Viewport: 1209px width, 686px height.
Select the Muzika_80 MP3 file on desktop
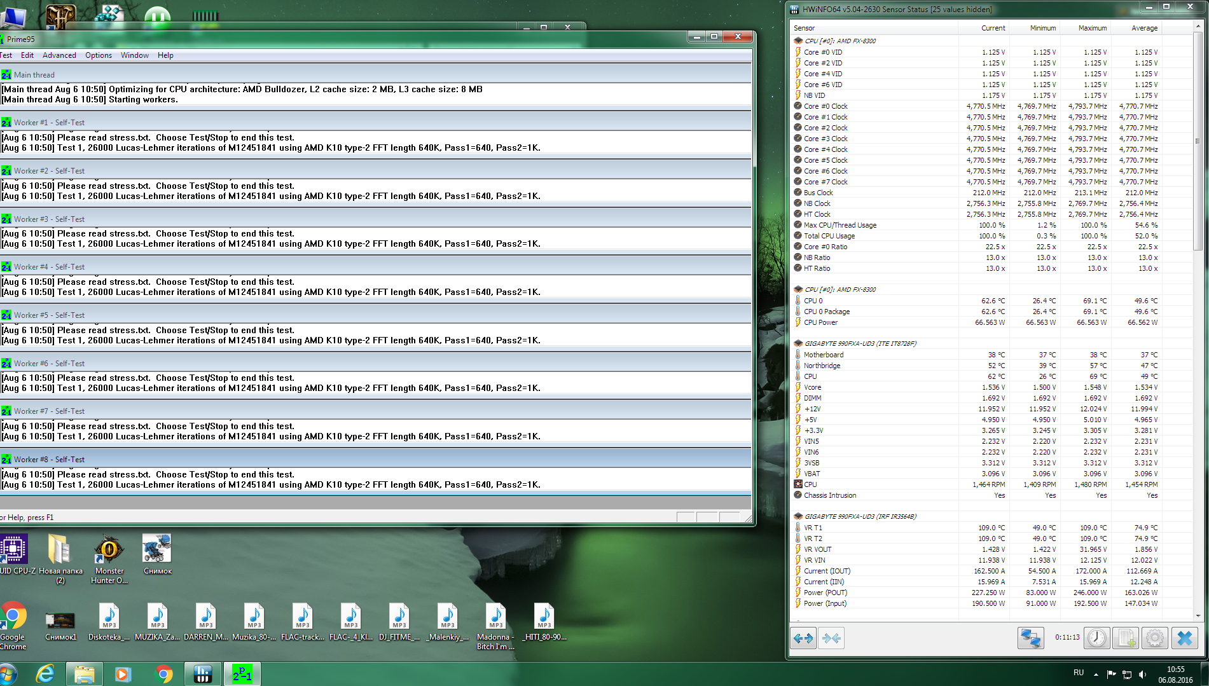254,622
